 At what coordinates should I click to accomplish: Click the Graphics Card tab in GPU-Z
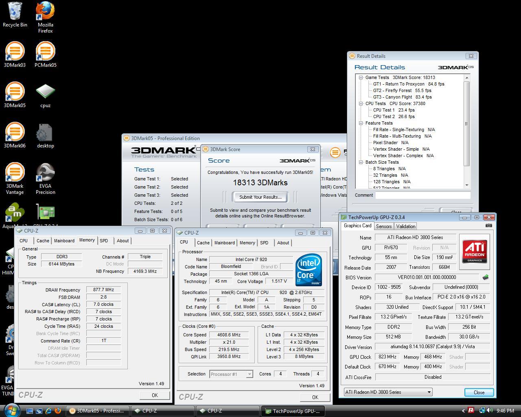[357, 226]
